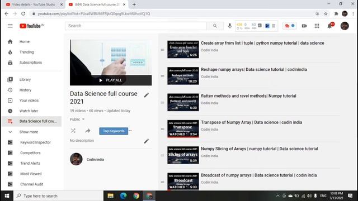This screenshot has height=201, width=358.
Task: Open Channel Audit tool
Action: click(32, 184)
